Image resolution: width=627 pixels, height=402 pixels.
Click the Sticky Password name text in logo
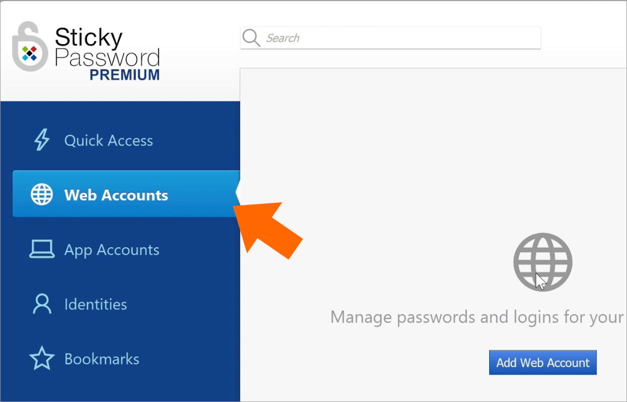point(107,48)
